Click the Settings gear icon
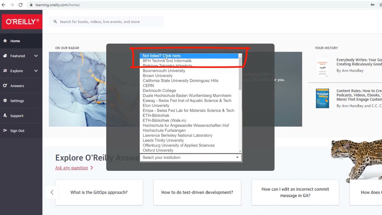 pyautogui.click(x=5, y=101)
